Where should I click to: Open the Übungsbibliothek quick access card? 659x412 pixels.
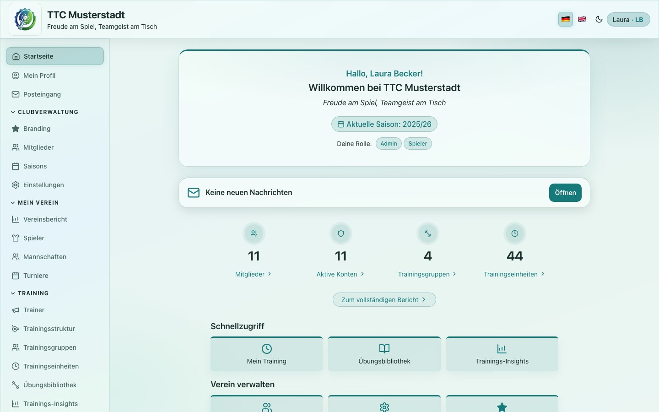click(384, 354)
